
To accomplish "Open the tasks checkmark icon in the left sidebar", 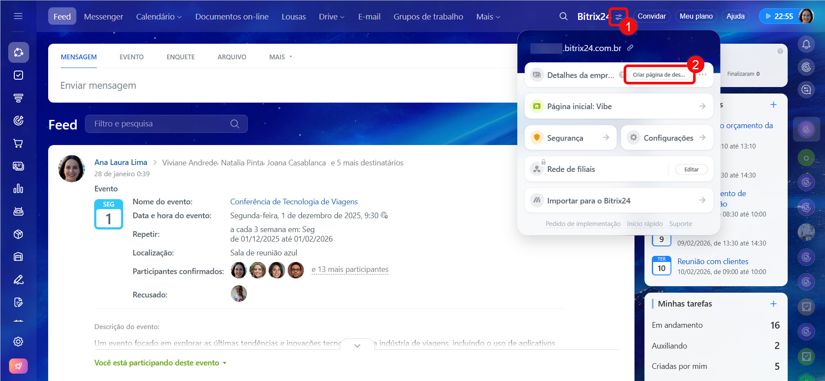I will 18,75.
